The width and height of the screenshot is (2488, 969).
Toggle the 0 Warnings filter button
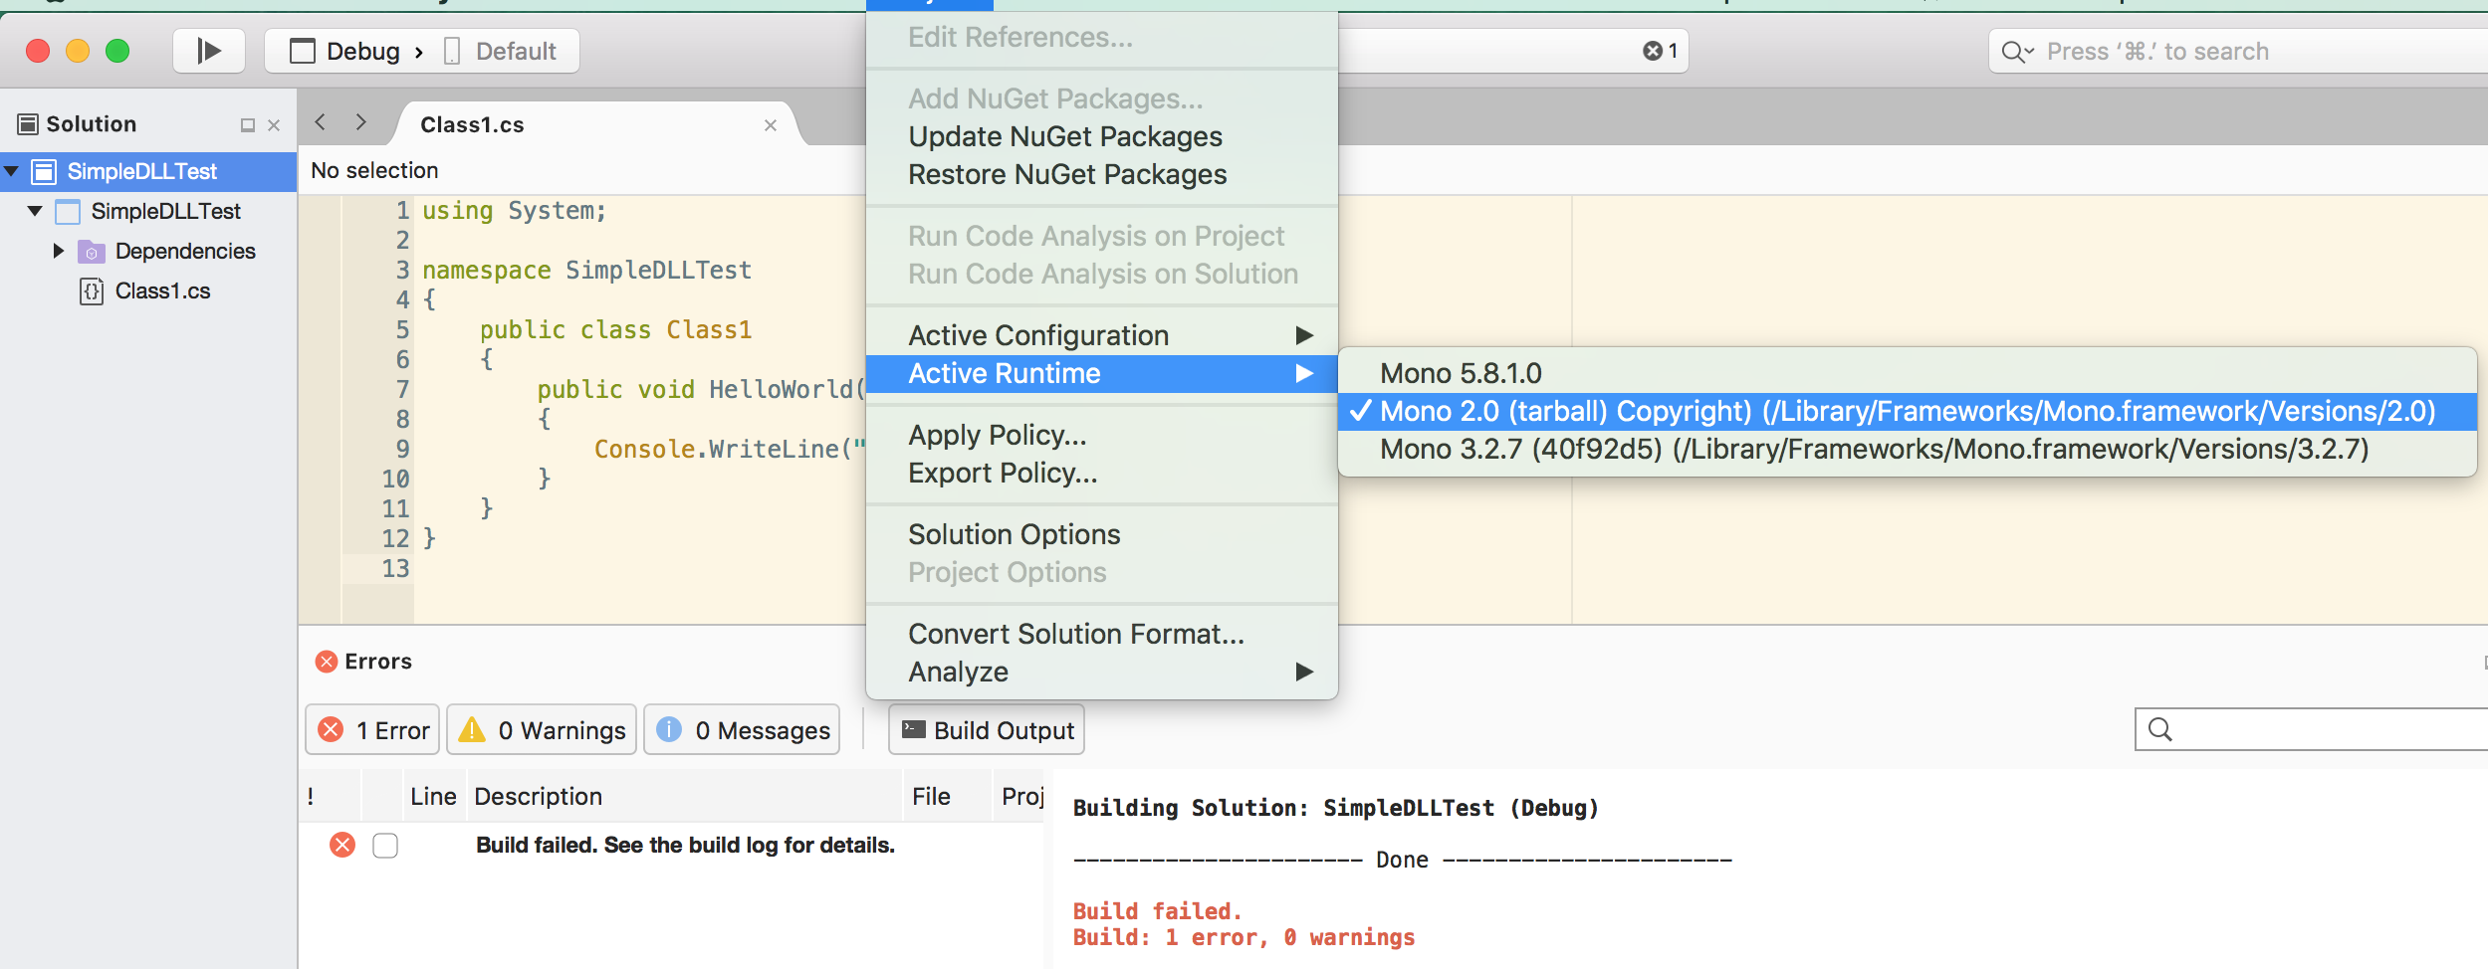(543, 730)
